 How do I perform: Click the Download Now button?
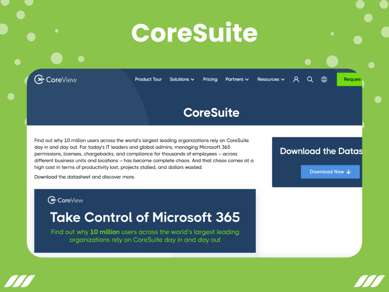pos(330,172)
